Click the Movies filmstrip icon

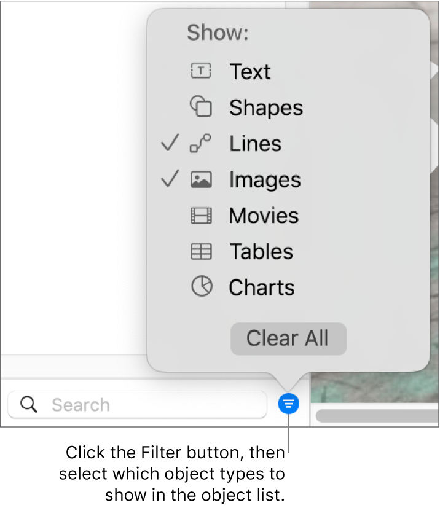(x=201, y=215)
